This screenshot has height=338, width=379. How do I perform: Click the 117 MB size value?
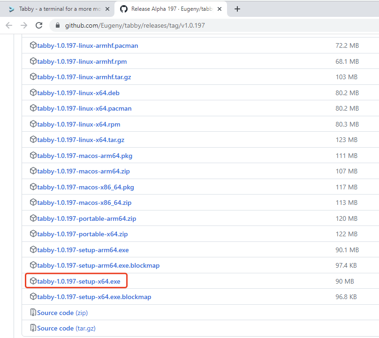click(346, 187)
